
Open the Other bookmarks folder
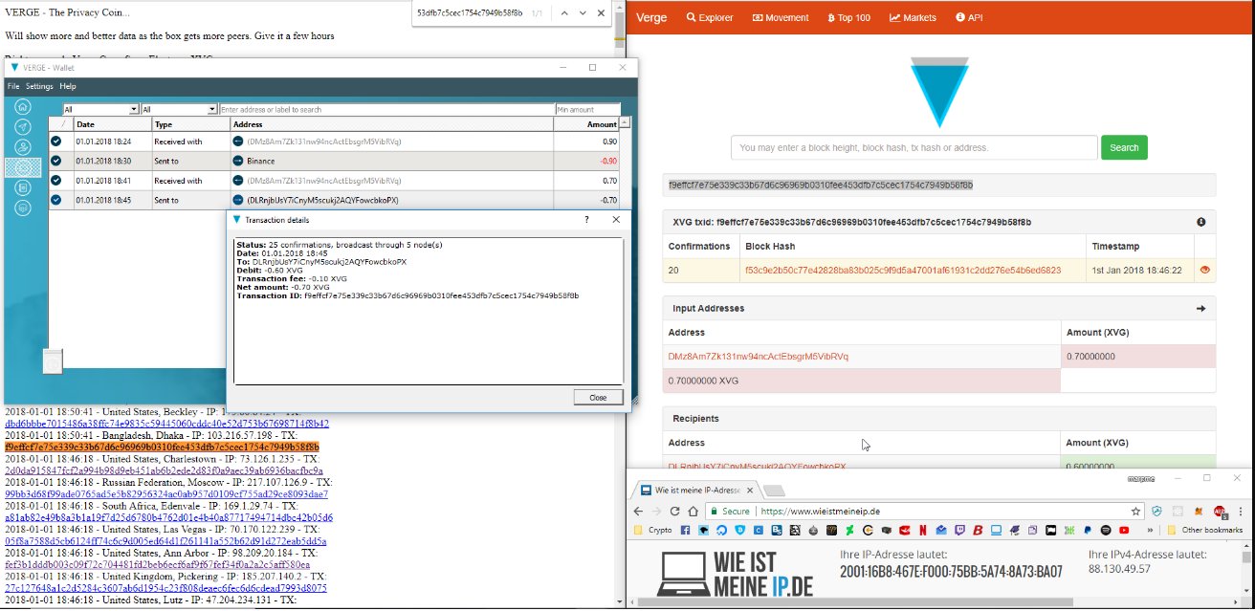(1204, 530)
